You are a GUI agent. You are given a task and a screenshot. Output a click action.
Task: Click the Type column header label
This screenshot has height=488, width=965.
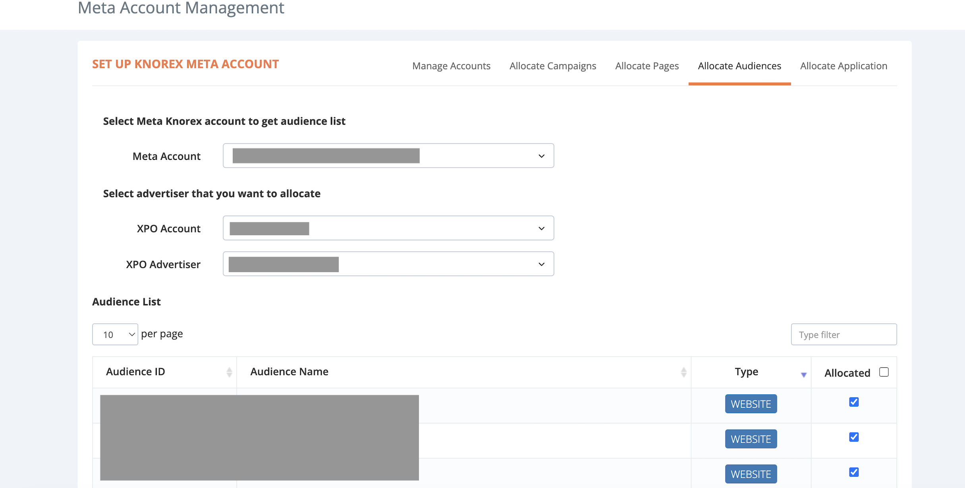[x=747, y=372]
